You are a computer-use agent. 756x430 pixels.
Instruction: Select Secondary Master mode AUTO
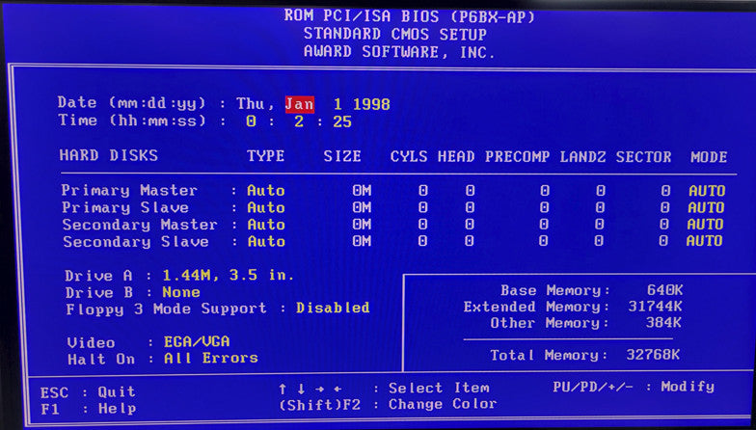click(x=705, y=224)
